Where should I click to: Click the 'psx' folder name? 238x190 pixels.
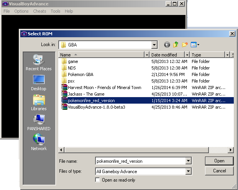pyautogui.click(x=71, y=81)
